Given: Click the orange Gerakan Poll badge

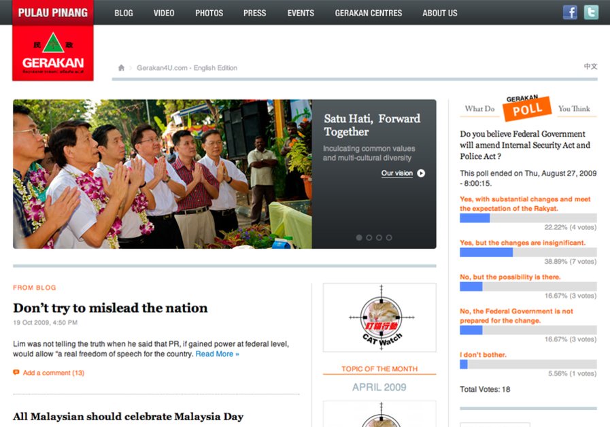Looking at the screenshot, I should (x=527, y=107).
